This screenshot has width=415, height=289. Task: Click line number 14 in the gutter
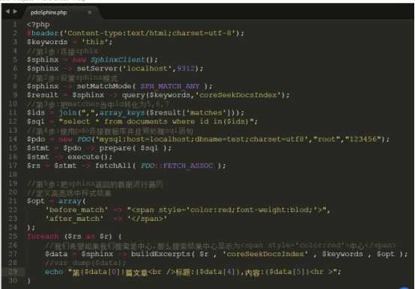tap(13, 139)
